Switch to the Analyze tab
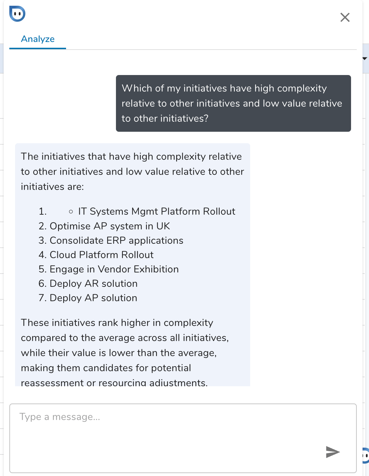The height and width of the screenshot is (476, 369). [38, 39]
